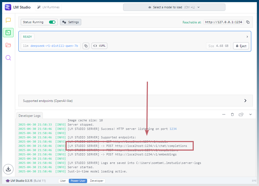Expand the READY model details chevron
259x186 pixels.
click(247, 37)
